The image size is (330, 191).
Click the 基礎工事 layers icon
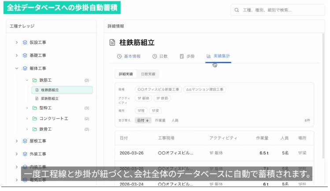coord(25,56)
